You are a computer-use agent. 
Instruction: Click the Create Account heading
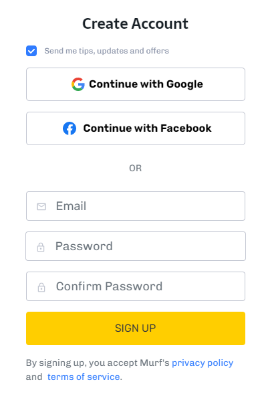click(x=135, y=23)
